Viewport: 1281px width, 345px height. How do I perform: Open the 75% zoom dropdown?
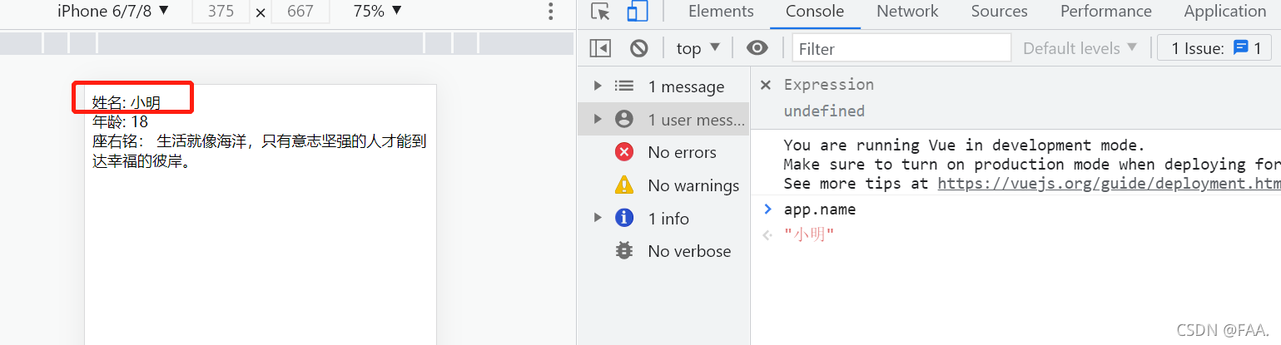tap(377, 11)
